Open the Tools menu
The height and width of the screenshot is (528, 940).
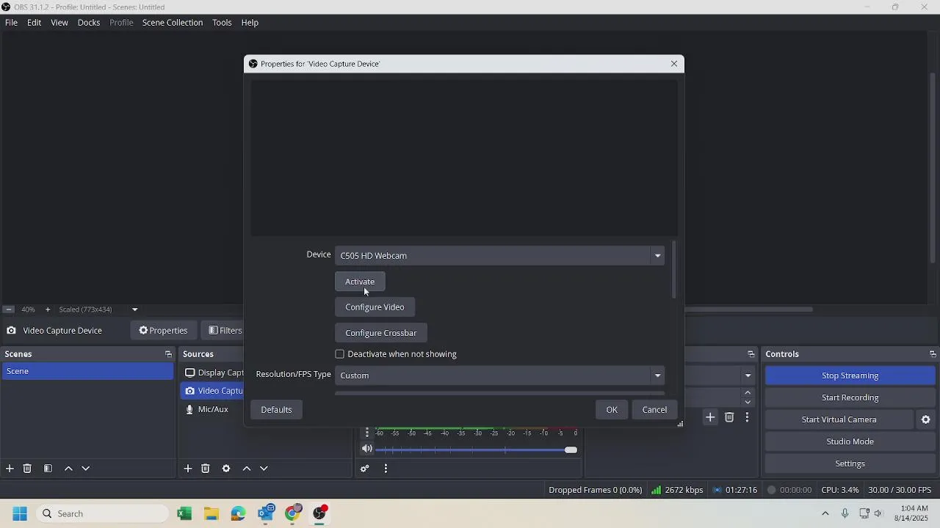pos(222,23)
